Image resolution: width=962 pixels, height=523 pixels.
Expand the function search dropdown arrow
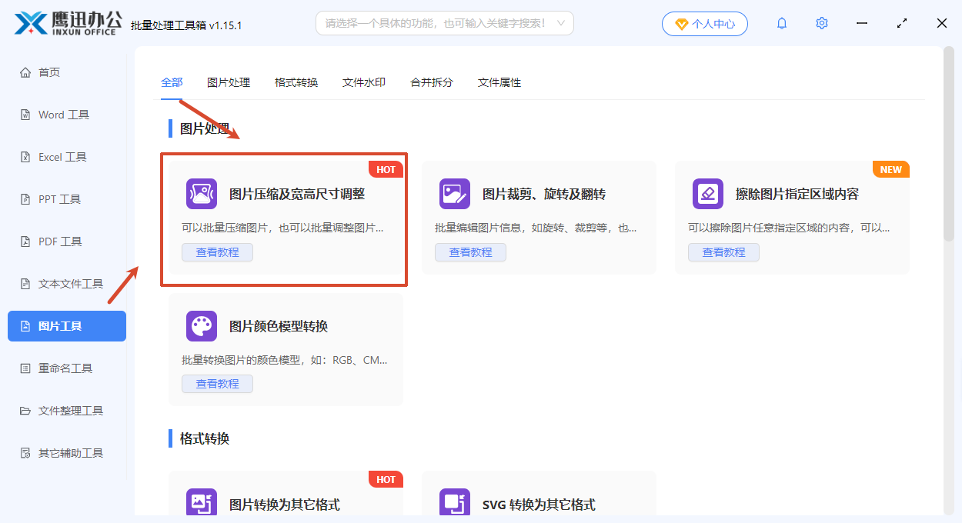pyautogui.click(x=561, y=23)
